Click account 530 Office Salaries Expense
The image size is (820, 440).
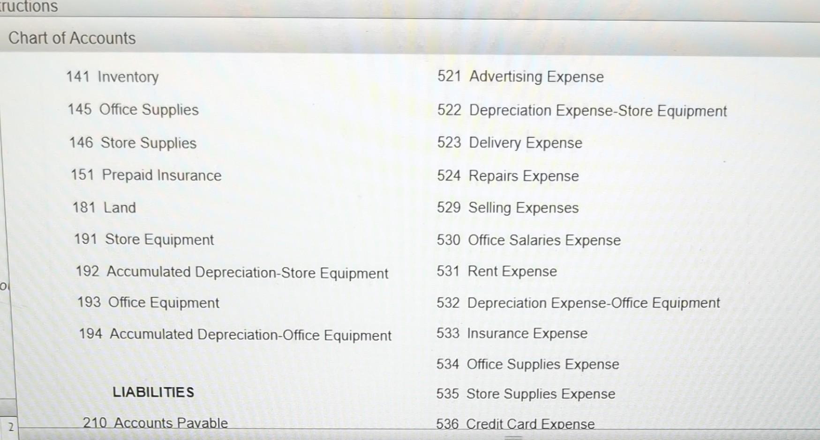pyautogui.click(x=528, y=240)
